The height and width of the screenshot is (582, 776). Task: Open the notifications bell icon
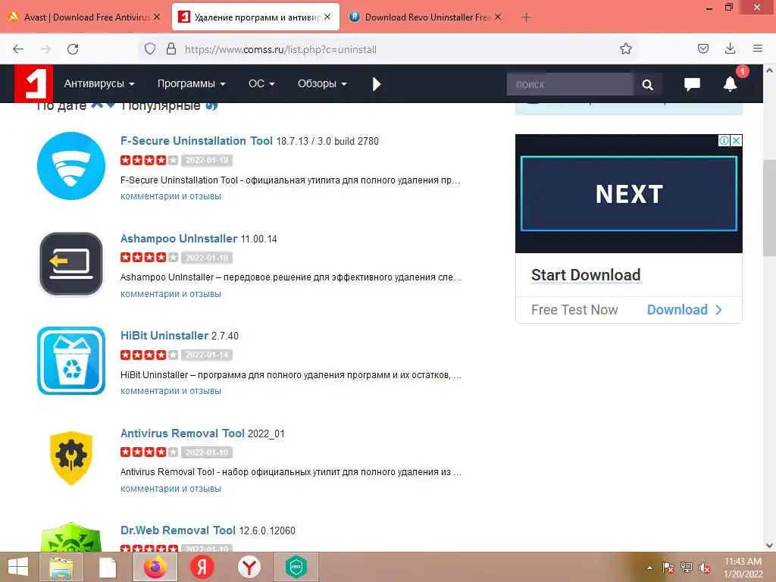[x=730, y=84]
